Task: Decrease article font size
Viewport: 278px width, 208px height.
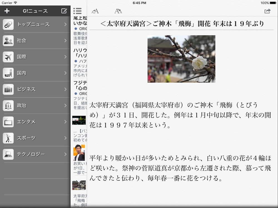Action: [x=95, y=11]
